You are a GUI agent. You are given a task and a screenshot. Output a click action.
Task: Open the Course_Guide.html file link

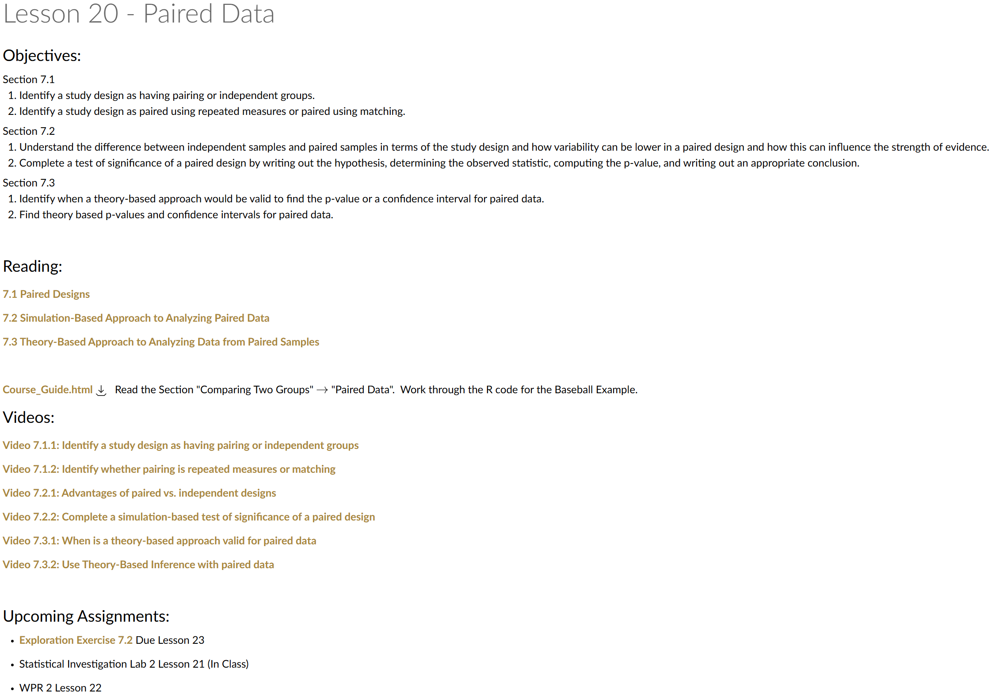48,390
